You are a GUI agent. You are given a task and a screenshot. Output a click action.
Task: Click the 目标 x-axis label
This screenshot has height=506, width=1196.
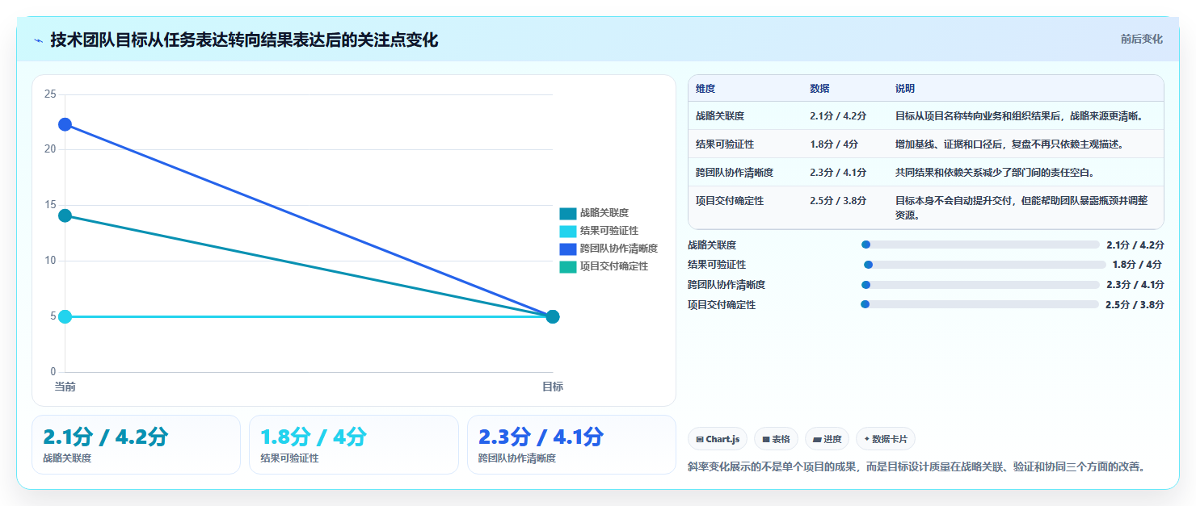(x=553, y=387)
